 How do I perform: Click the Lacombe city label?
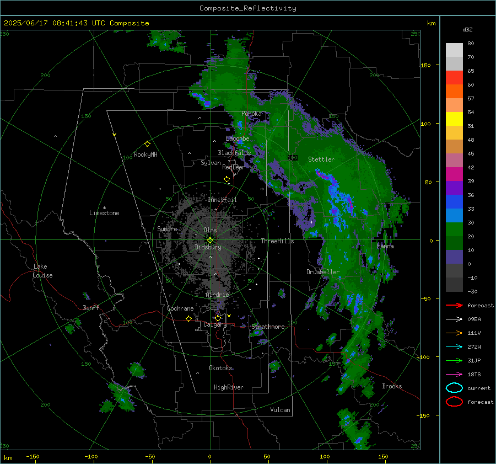tap(238, 138)
